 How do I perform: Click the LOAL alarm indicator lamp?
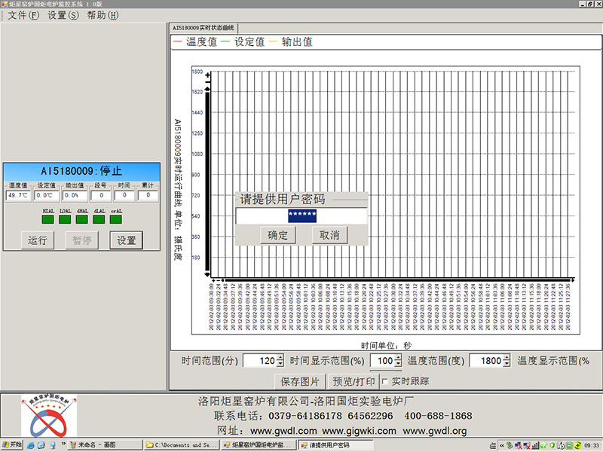pos(64,218)
